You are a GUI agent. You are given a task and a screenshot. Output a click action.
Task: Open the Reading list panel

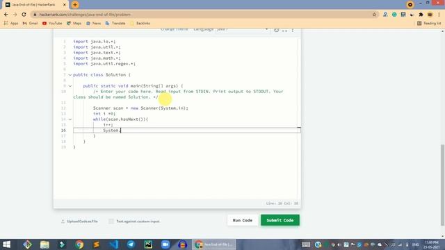pyautogui.click(x=429, y=23)
